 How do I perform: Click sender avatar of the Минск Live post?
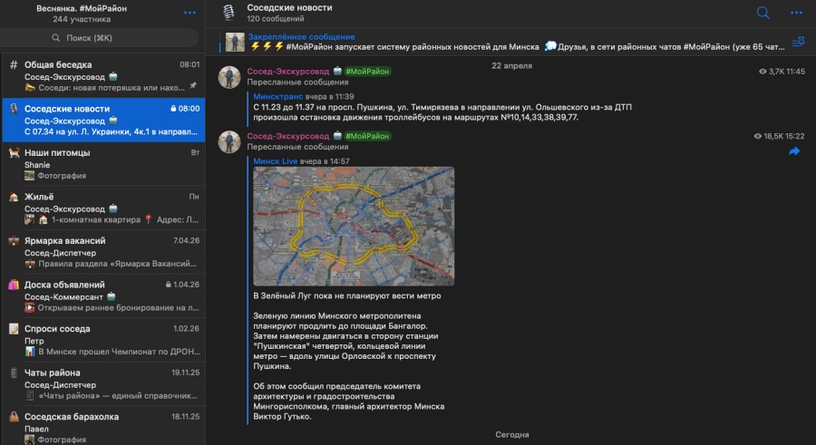[229, 141]
